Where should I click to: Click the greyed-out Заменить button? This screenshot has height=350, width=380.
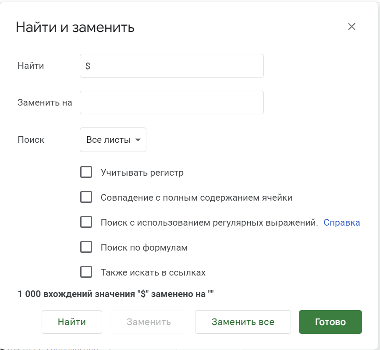(x=149, y=322)
